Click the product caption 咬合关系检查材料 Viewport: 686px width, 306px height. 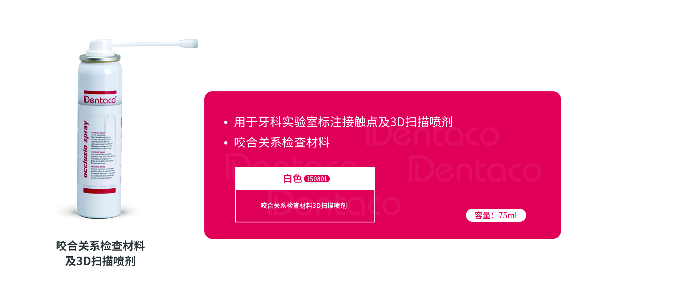click(x=100, y=246)
